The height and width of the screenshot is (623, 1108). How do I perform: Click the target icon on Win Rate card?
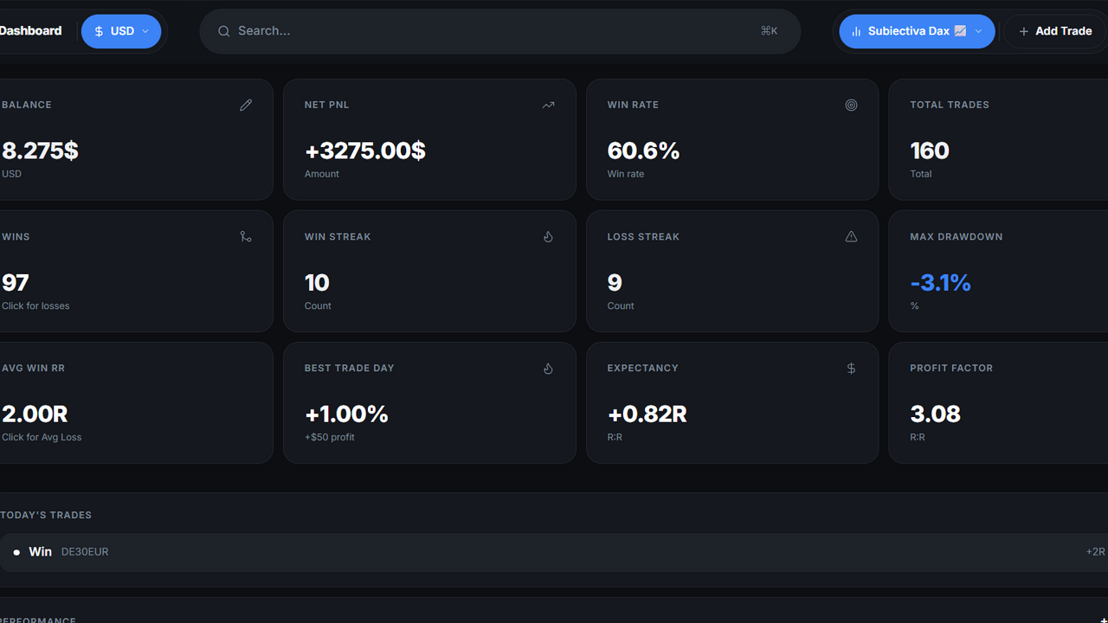click(x=851, y=105)
